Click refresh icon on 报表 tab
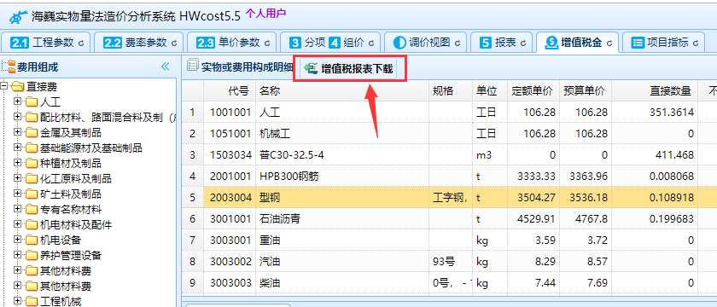The image size is (717, 307). [523, 43]
